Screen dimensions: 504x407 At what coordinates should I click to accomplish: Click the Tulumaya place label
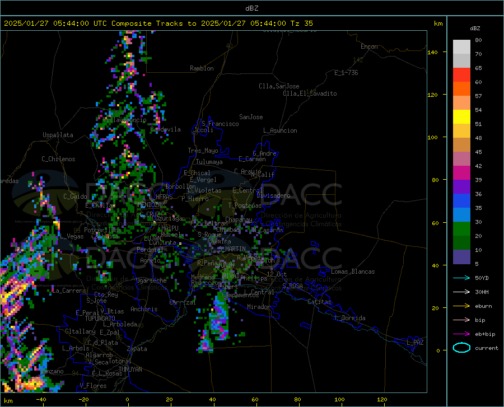click(x=209, y=162)
